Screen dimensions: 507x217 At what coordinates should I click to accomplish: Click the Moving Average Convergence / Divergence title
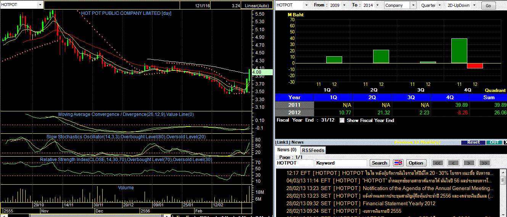click(x=126, y=114)
